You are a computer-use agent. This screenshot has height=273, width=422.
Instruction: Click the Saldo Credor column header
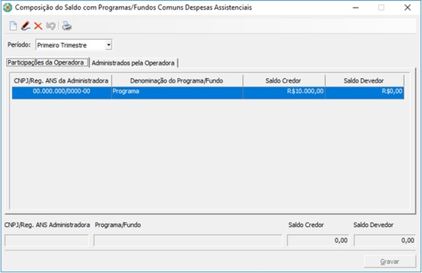point(284,80)
